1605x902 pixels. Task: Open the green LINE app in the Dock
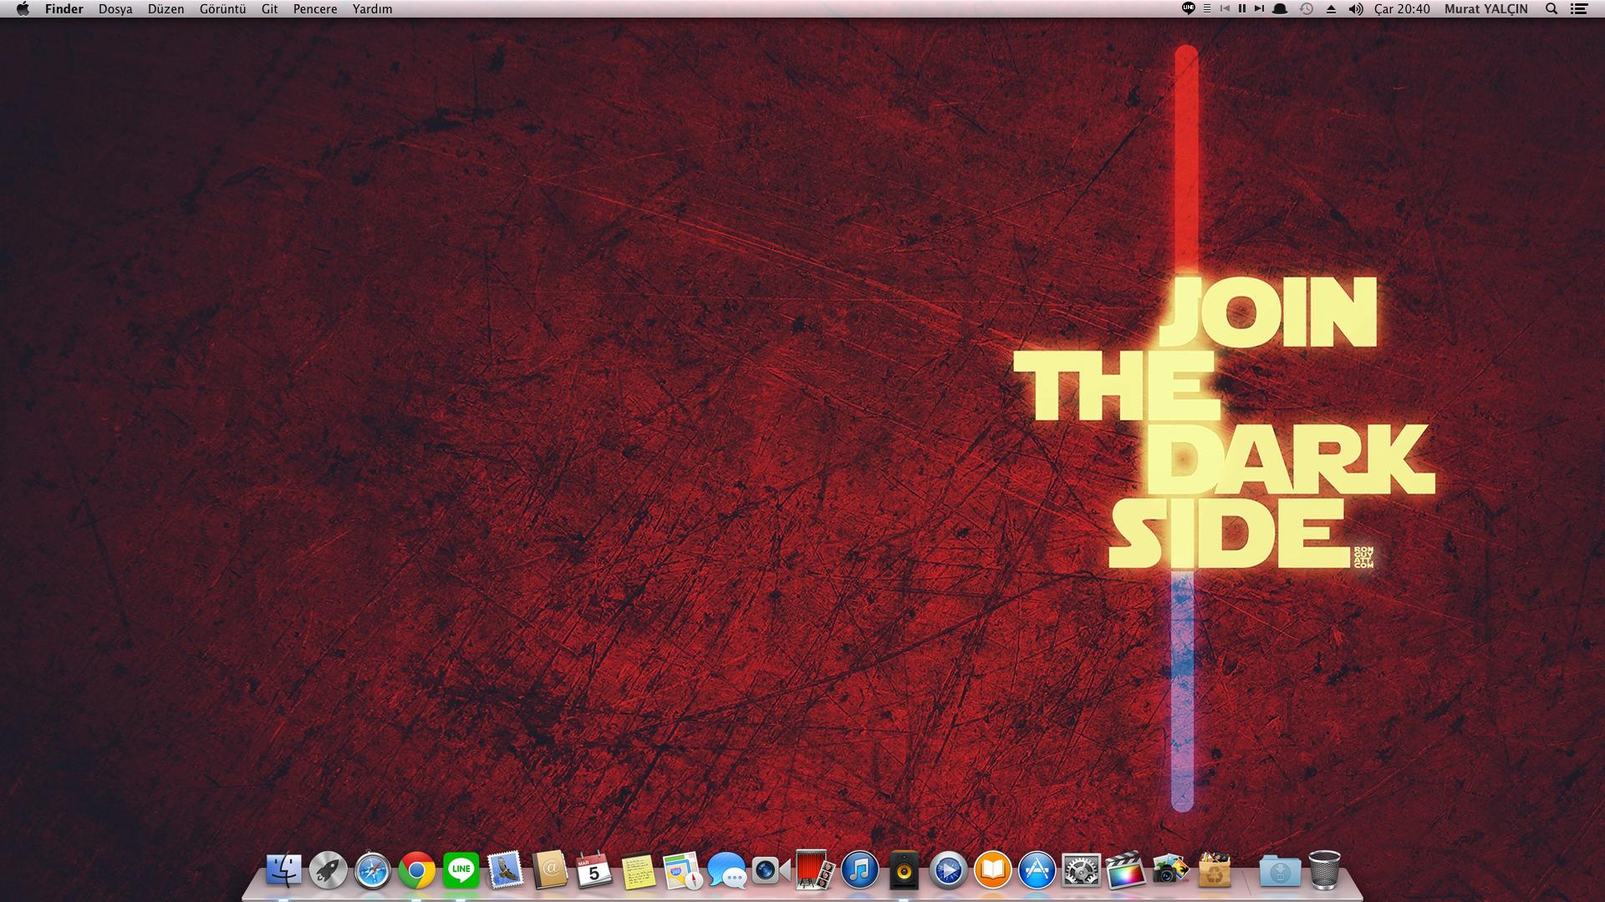click(461, 870)
